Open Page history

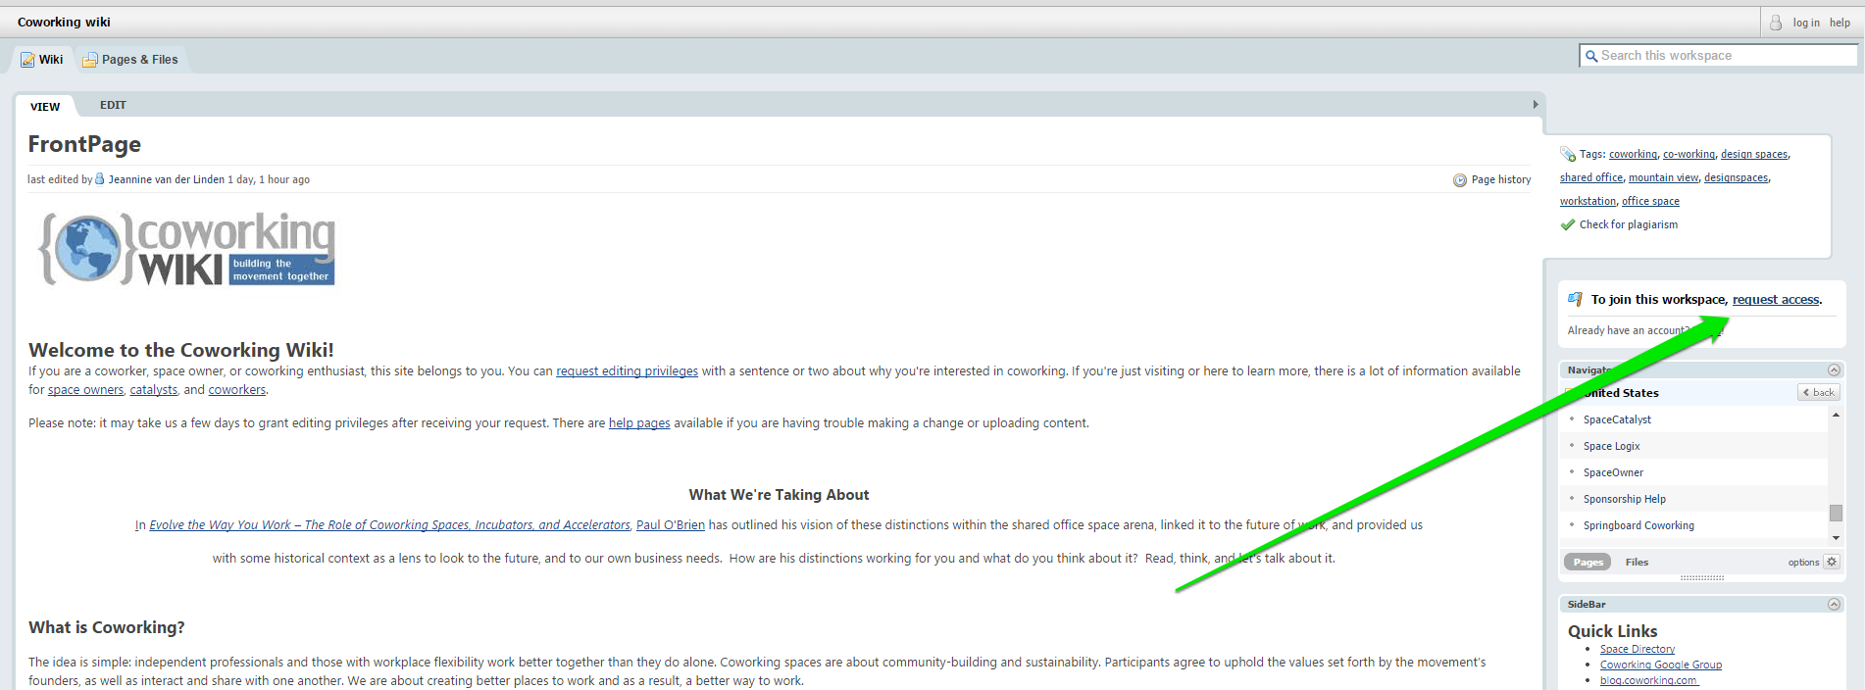(x=1500, y=179)
